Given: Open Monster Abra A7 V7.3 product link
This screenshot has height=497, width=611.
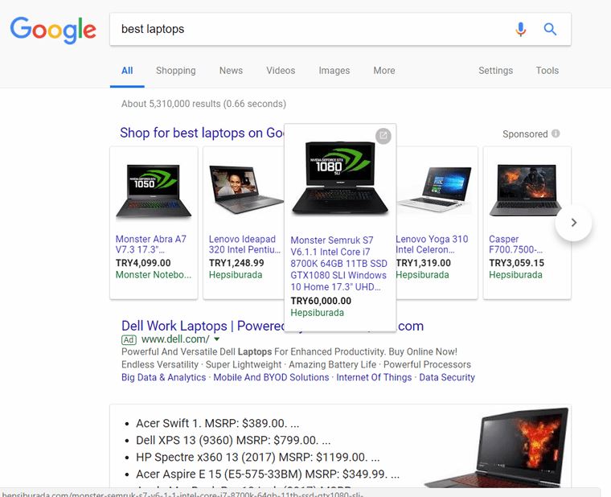Looking at the screenshot, I should 151,244.
